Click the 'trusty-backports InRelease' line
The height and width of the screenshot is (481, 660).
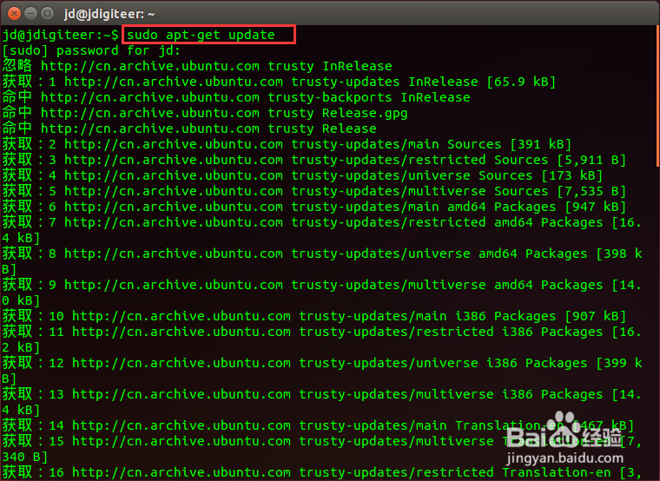(236, 97)
